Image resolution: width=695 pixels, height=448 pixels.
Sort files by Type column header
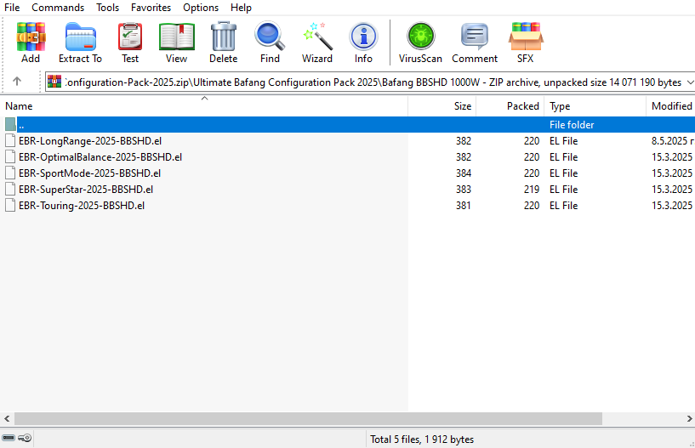[595, 106]
